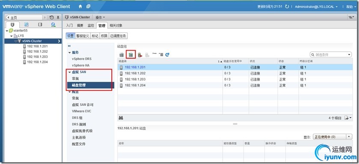359x164 pixels.
Task: Open the panel options icon at top right
Action: pyautogui.click(x=351, y=17)
